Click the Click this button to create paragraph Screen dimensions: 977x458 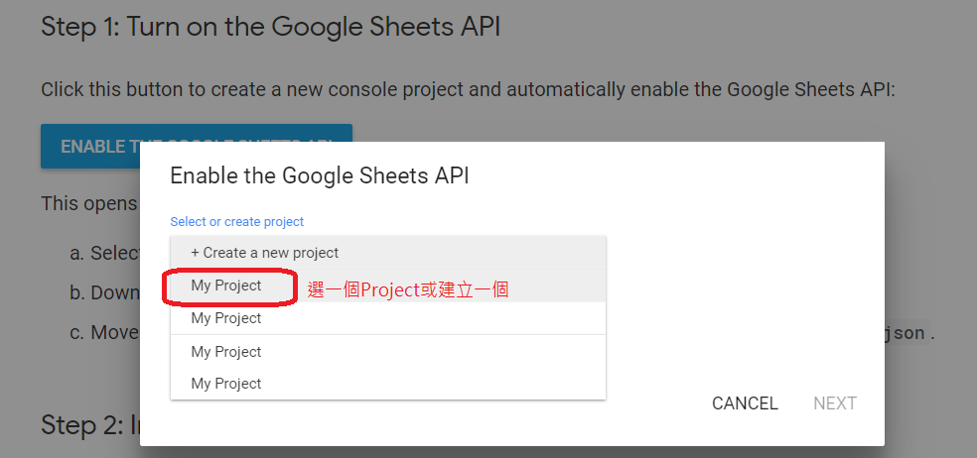(x=467, y=90)
